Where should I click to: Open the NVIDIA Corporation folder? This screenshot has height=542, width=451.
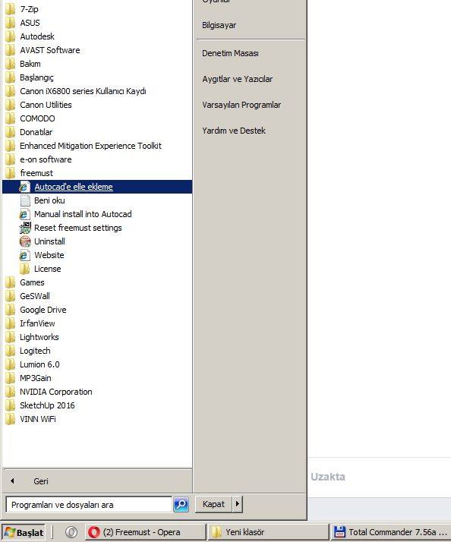coord(55,392)
